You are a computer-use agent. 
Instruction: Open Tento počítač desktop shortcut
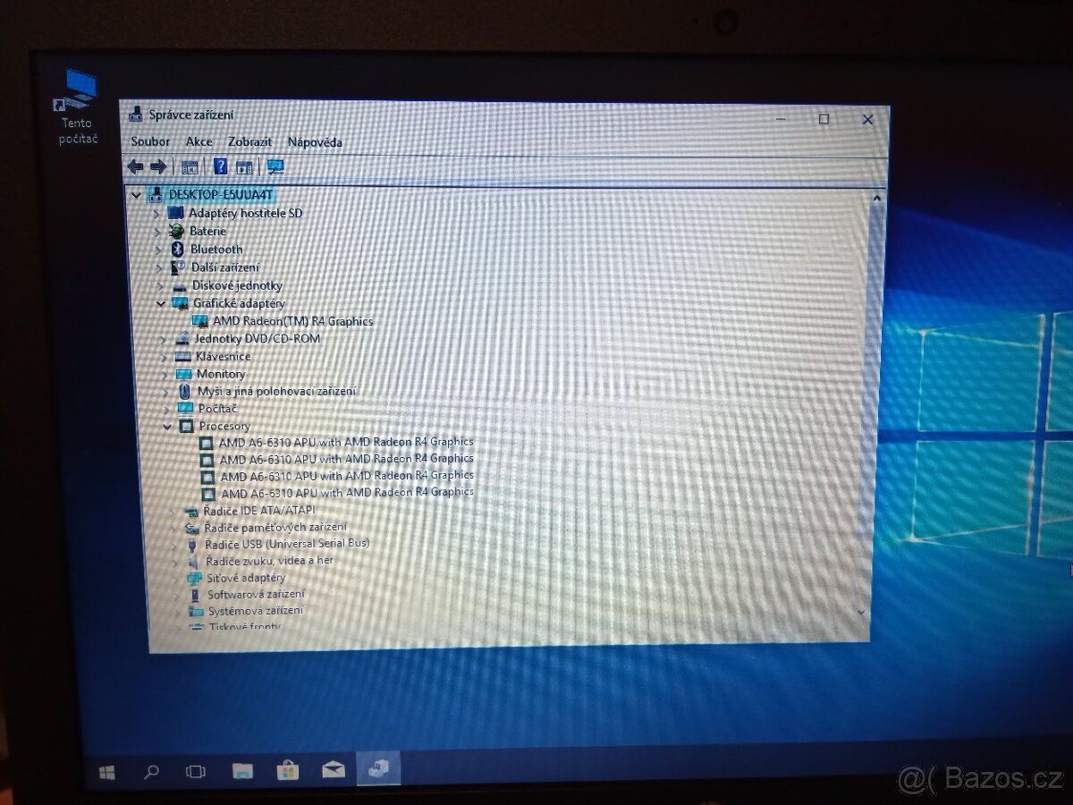click(79, 107)
